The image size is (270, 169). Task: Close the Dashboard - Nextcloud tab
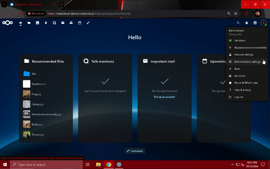pos(54,4)
